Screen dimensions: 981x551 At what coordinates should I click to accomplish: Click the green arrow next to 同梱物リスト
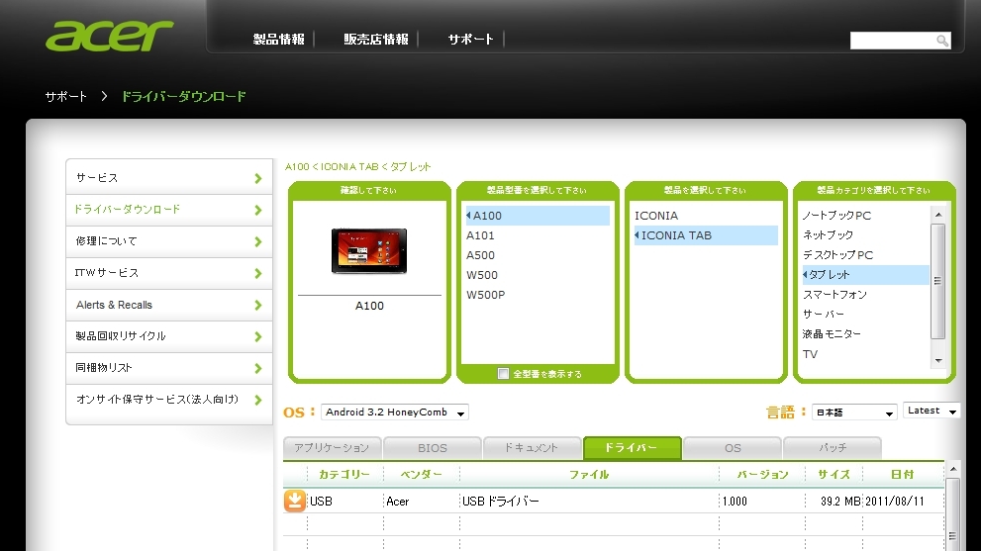pyautogui.click(x=257, y=368)
